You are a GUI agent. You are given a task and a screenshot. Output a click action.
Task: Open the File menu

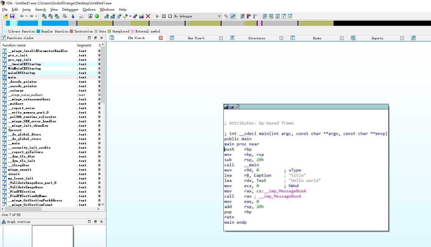[5, 9]
